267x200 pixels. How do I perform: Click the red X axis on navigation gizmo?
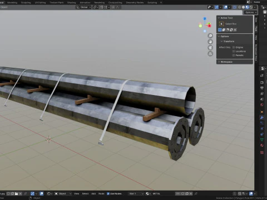pyautogui.click(x=210, y=26)
